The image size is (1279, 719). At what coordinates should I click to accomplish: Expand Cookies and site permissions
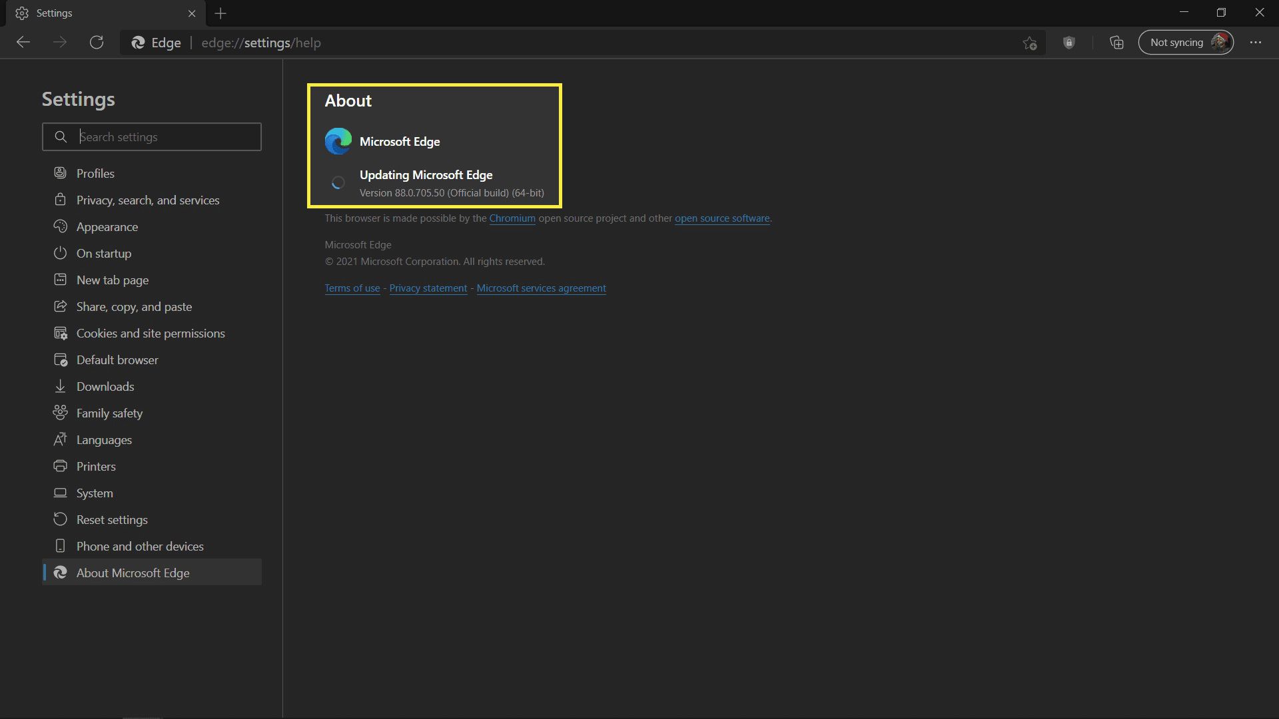[150, 332]
